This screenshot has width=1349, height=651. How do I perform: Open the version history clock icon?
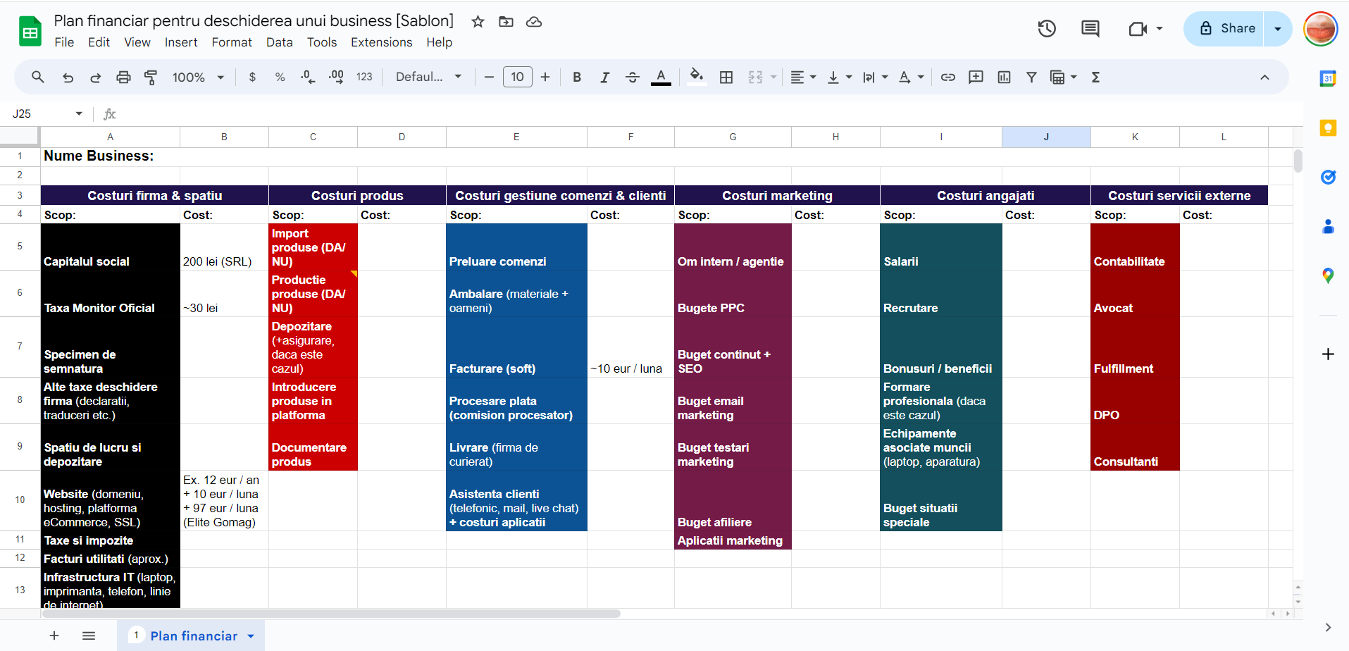tap(1047, 29)
